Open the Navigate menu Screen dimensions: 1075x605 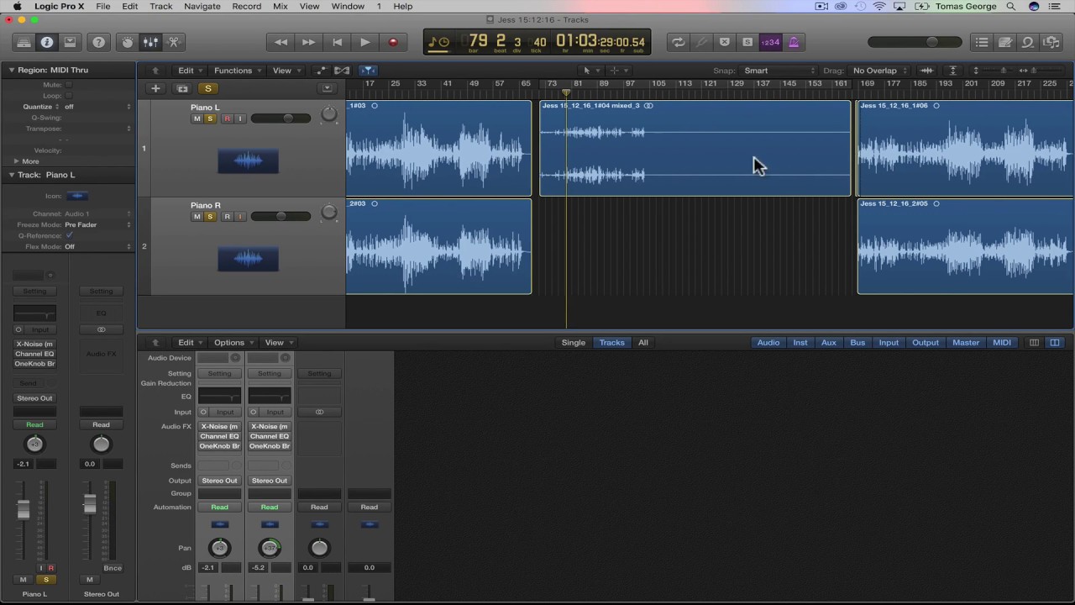pyautogui.click(x=202, y=6)
